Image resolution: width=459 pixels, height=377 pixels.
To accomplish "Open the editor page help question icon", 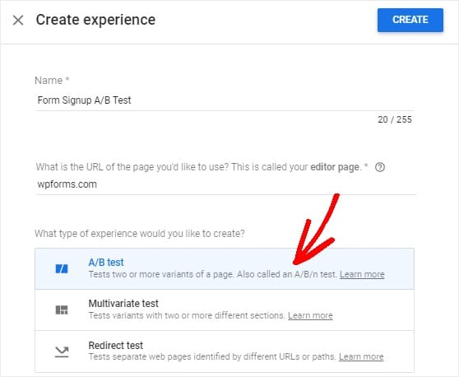I will click(x=380, y=167).
